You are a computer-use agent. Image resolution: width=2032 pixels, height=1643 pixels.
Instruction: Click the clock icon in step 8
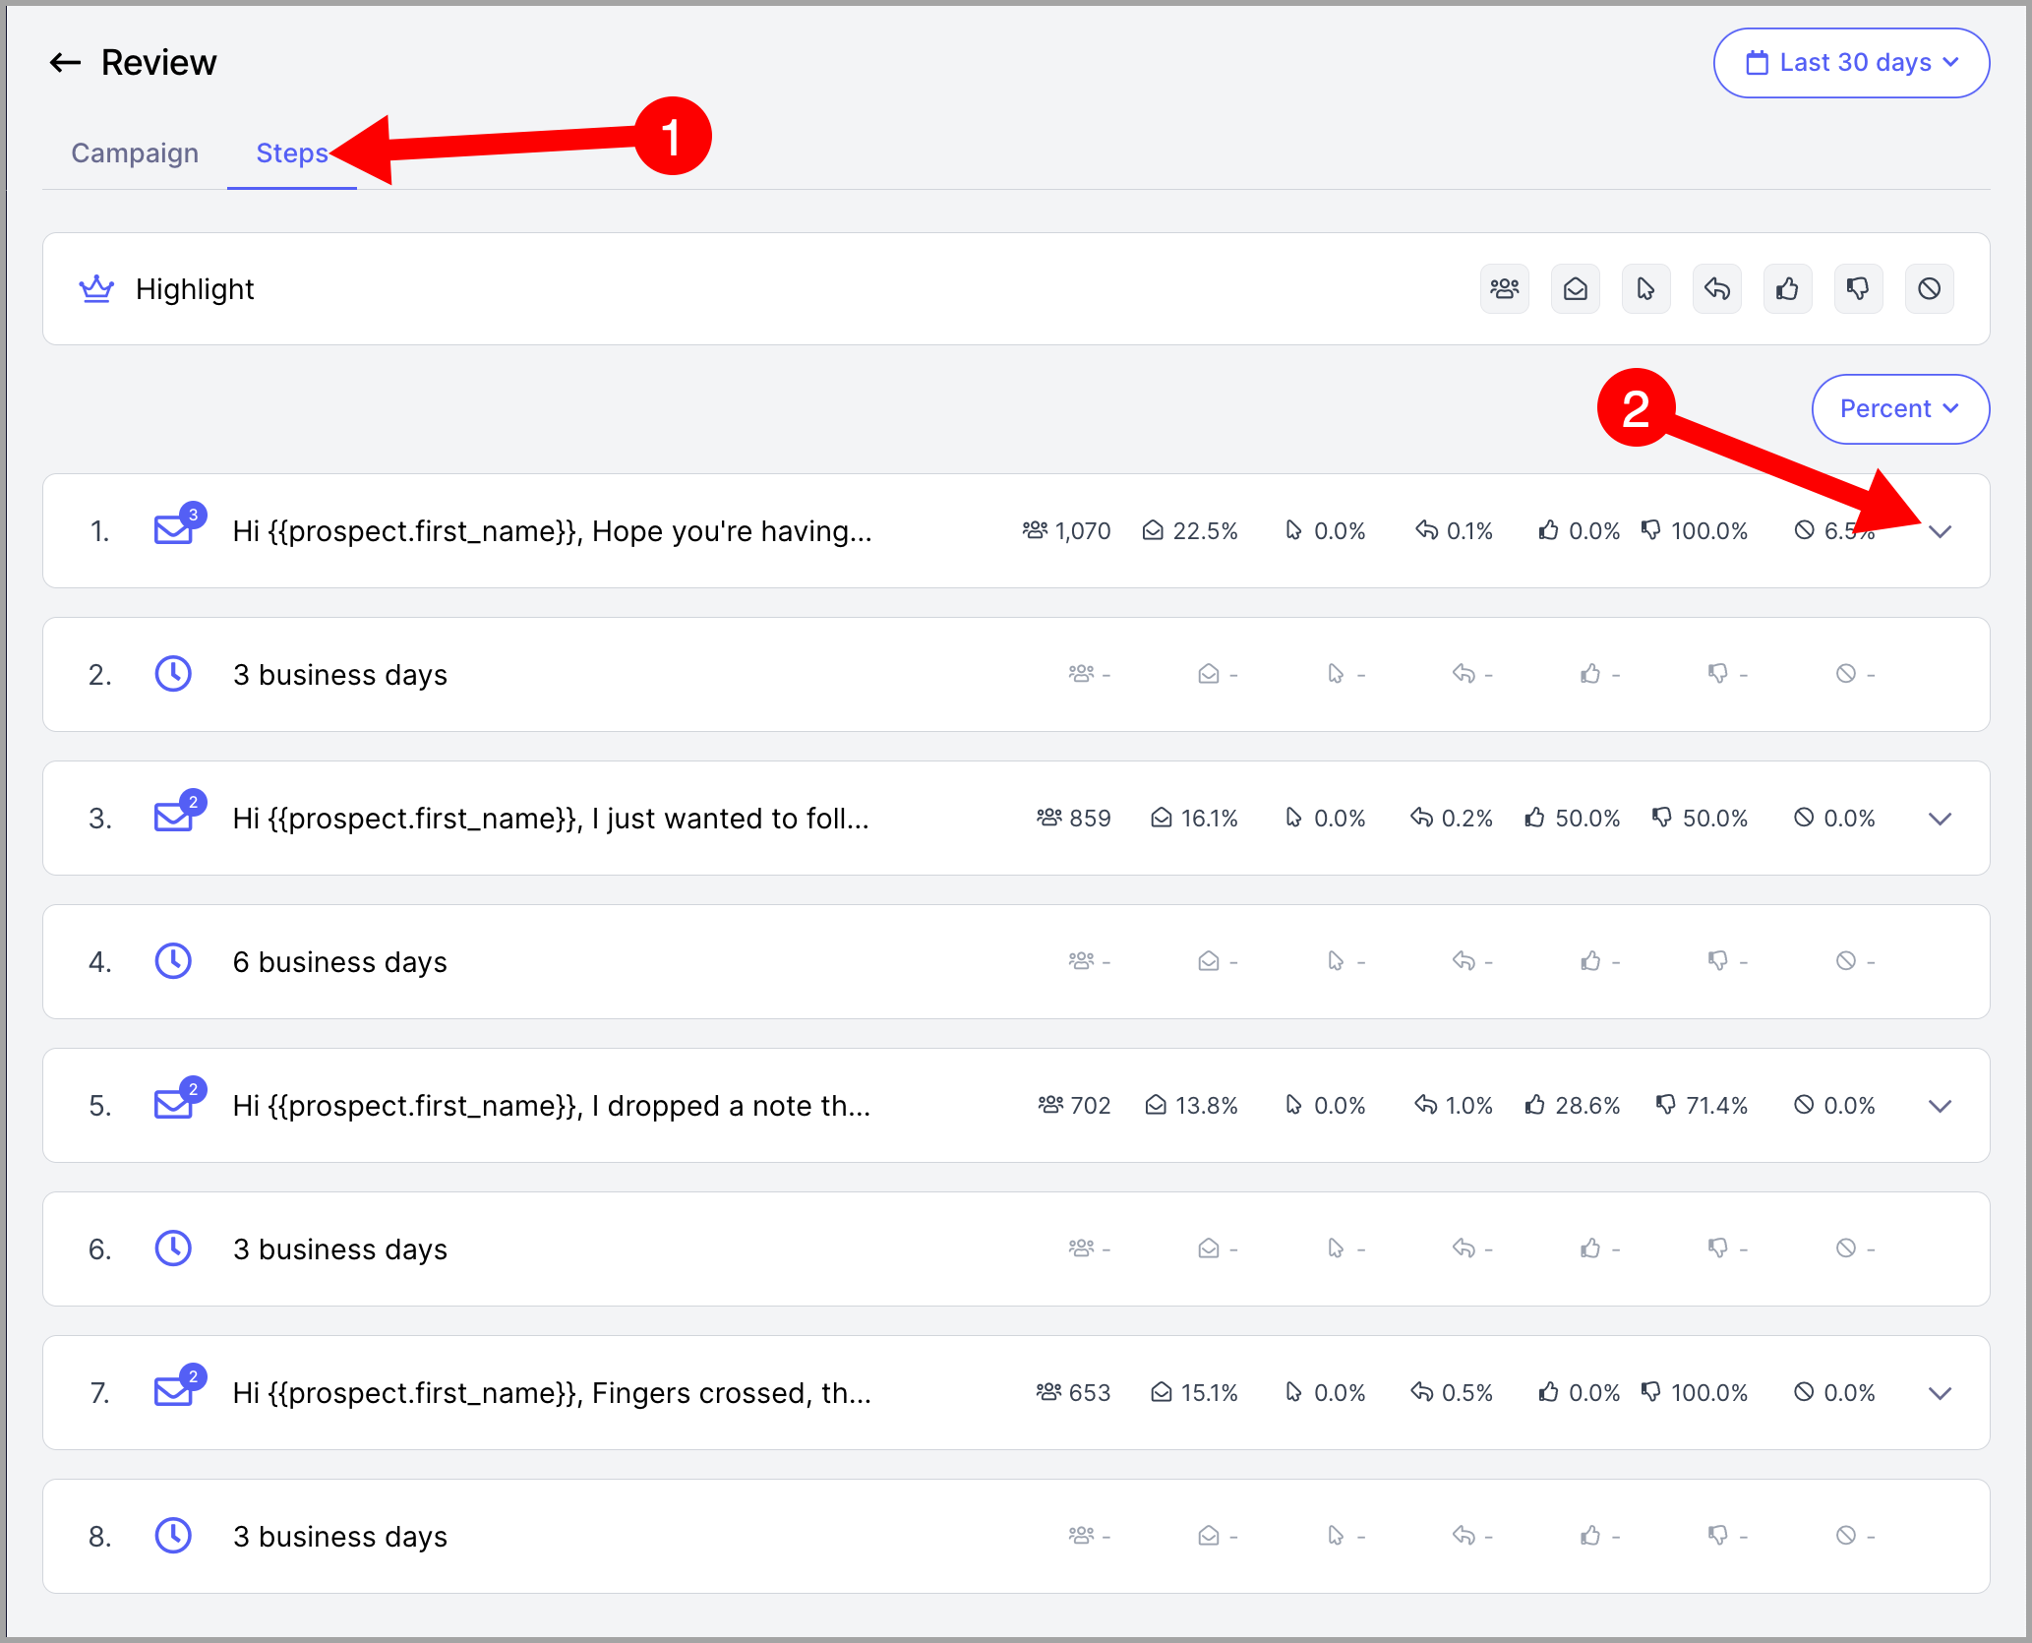pyautogui.click(x=173, y=1536)
